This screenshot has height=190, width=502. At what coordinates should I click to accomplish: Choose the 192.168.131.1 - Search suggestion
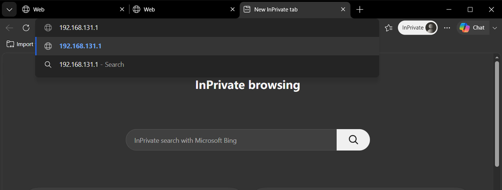point(207,64)
